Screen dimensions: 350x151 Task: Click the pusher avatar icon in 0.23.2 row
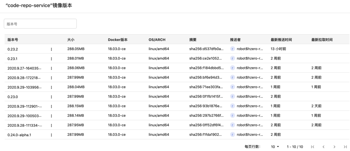(232, 49)
